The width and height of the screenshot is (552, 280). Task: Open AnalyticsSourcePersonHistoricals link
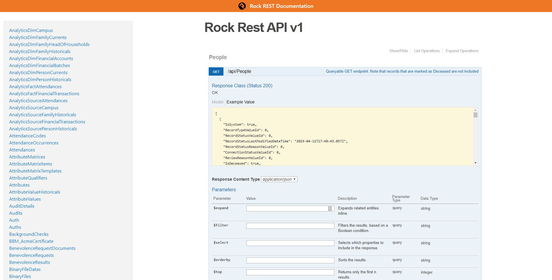tap(43, 129)
